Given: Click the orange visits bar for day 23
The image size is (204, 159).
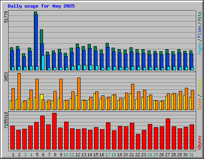Looking at the screenshot, I should click(x=145, y=100).
